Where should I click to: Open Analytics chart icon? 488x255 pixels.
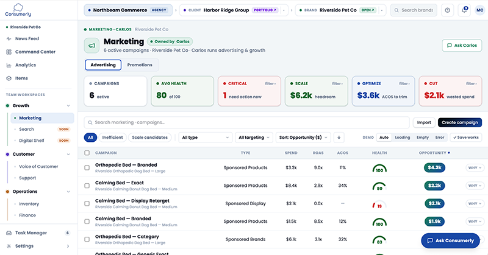[x=9, y=65]
